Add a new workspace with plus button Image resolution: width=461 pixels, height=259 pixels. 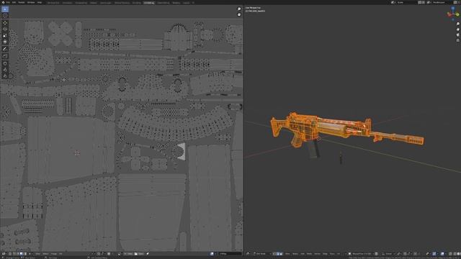(x=193, y=2)
